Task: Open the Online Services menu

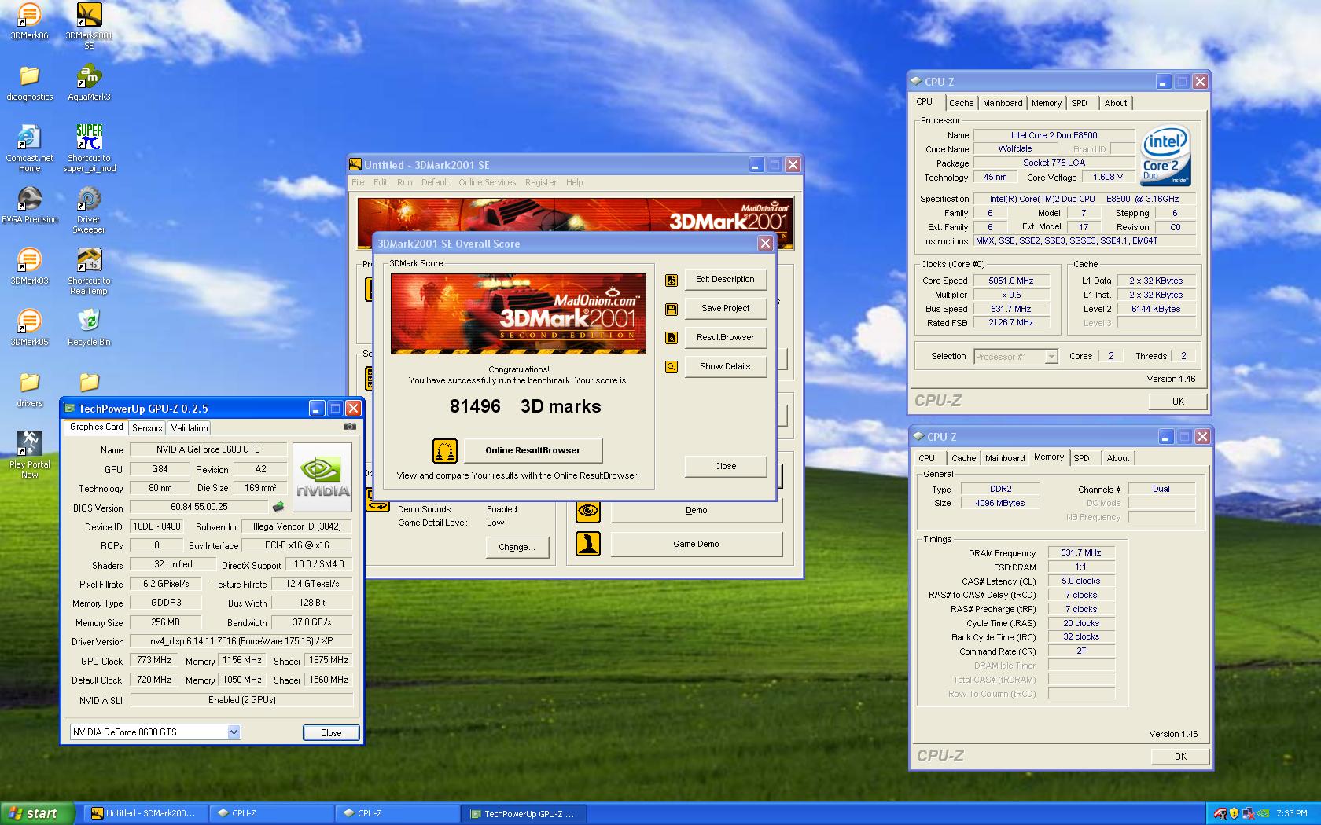Action: point(488,182)
